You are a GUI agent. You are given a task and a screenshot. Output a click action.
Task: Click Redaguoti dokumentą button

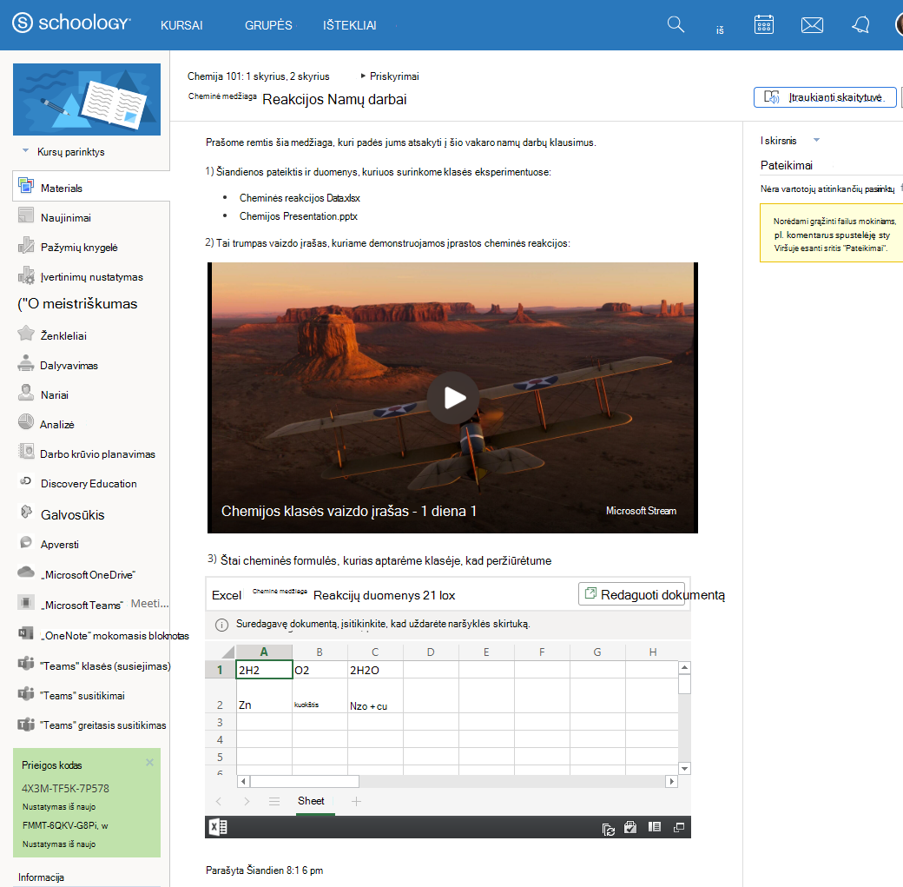click(632, 594)
